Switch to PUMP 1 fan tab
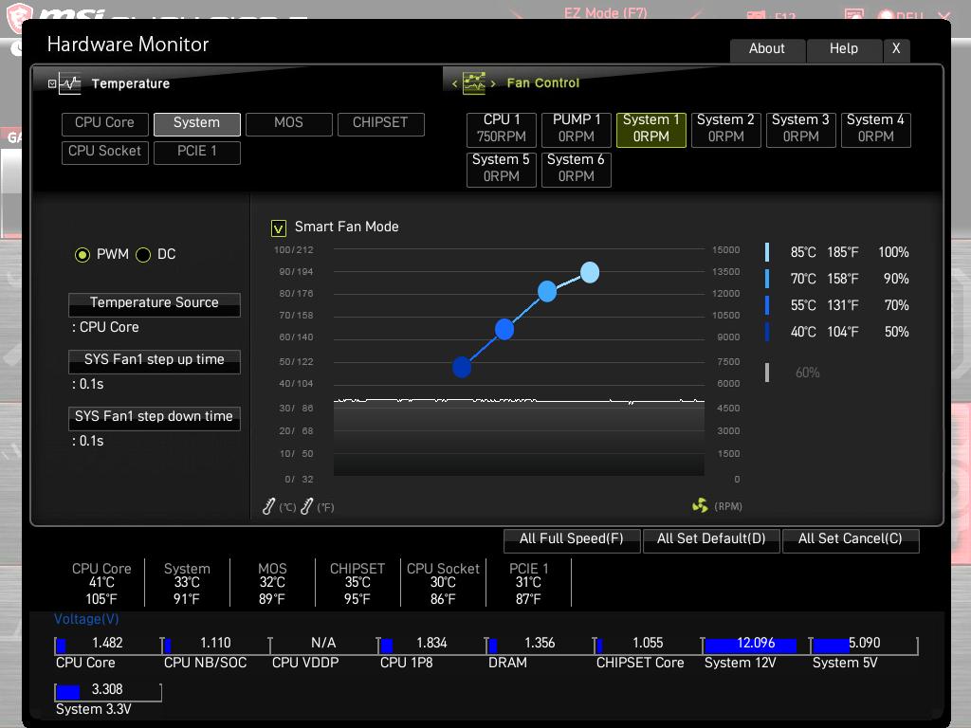The image size is (971, 728). tap(577, 129)
